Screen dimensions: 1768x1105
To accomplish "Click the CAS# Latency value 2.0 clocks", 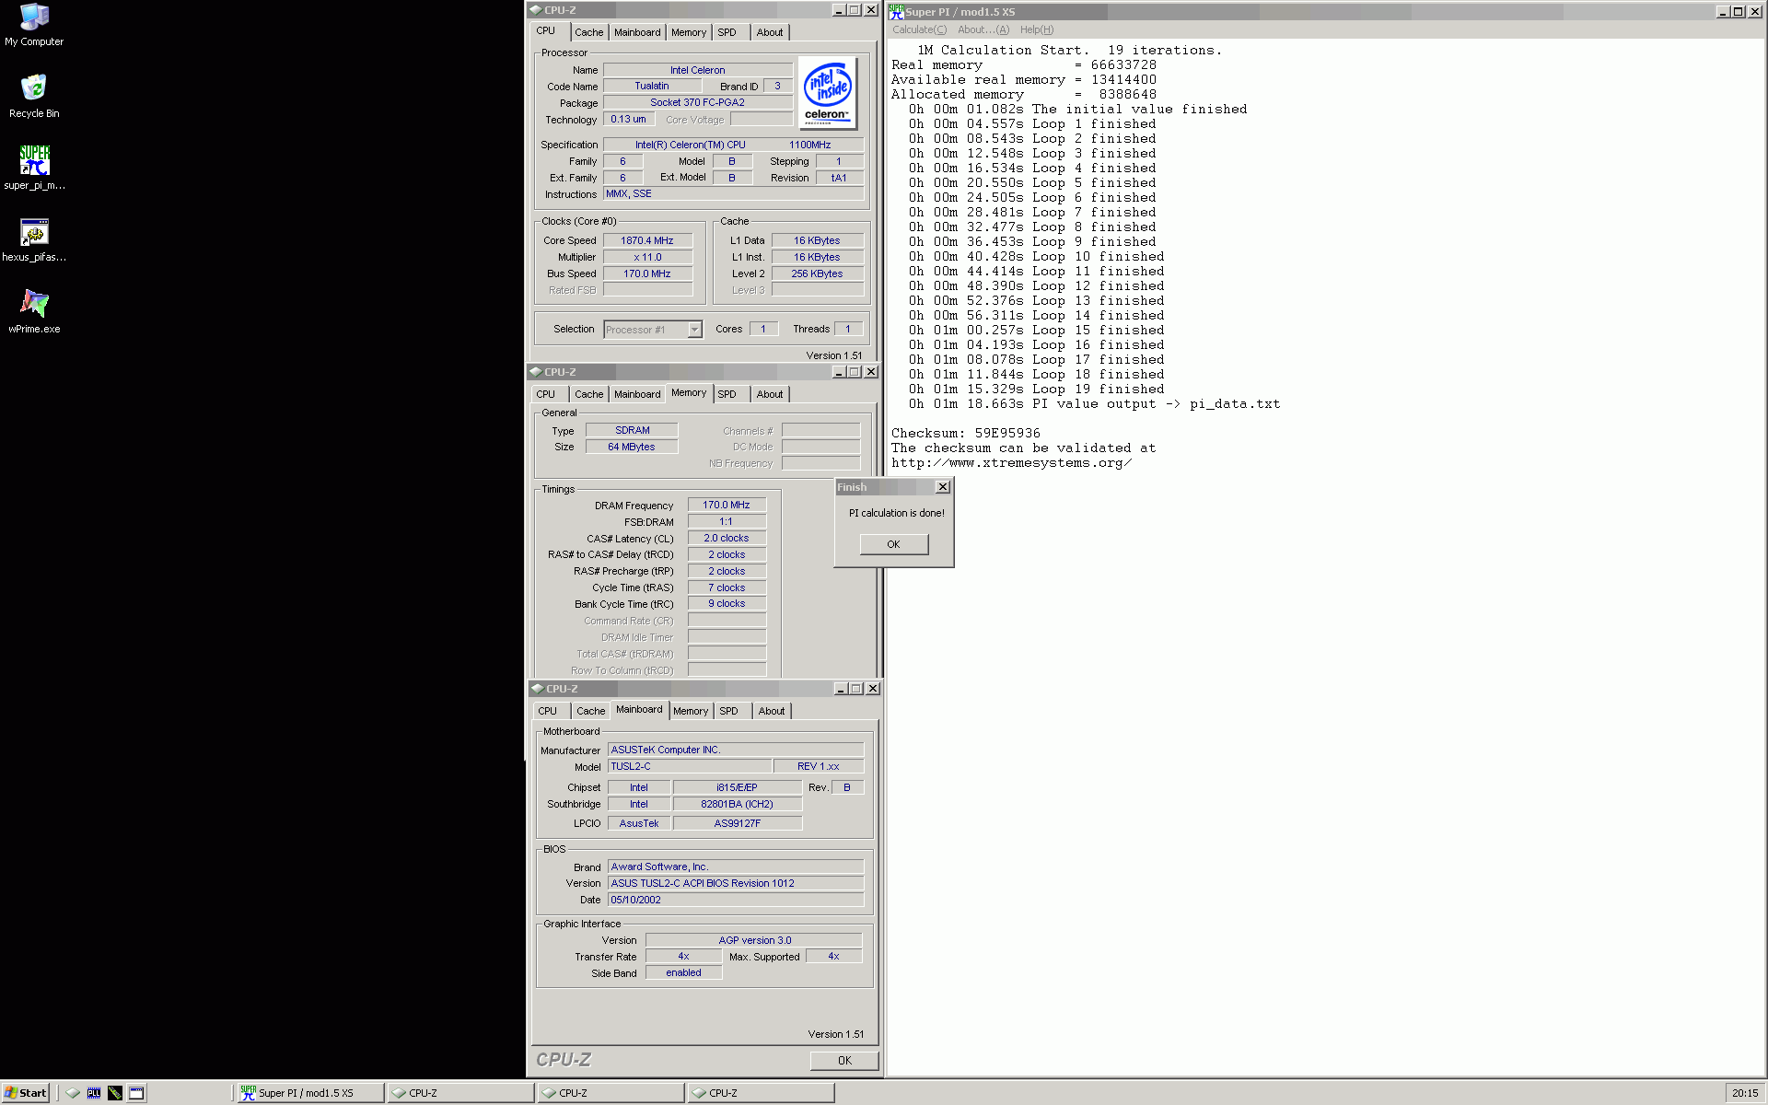I will 727,538.
